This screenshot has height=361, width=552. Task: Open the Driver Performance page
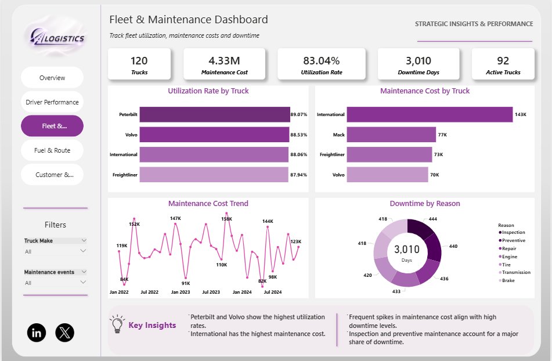pos(52,102)
